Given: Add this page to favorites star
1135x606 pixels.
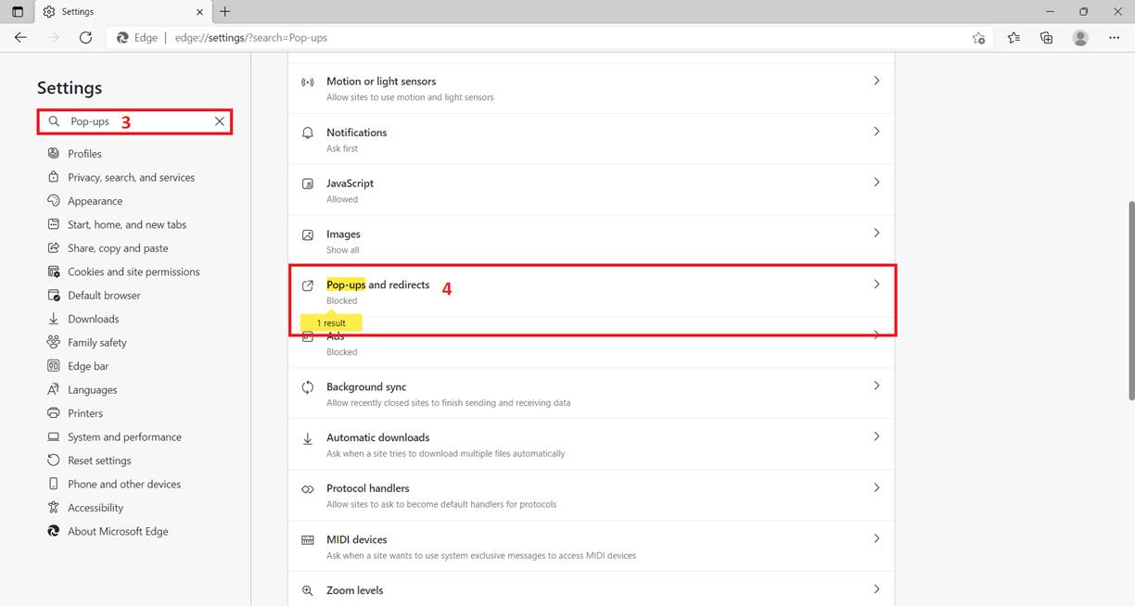Looking at the screenshot, I should pyautogui.click(x=978, y=38).
